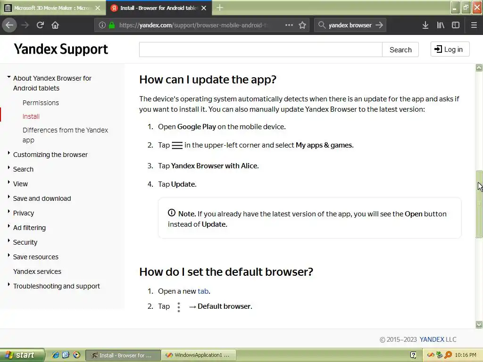Collapse About Yandex Browser for Android tablets
This screenshot has height=362, width=483.
coord(9,77)
